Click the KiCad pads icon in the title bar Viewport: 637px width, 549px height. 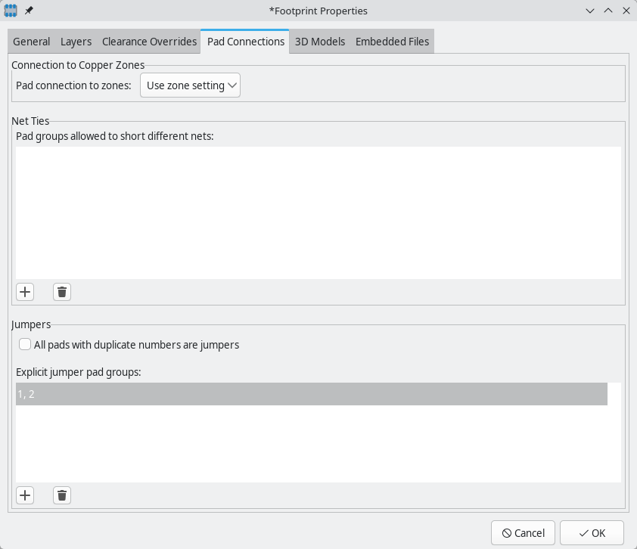(11, 11)
